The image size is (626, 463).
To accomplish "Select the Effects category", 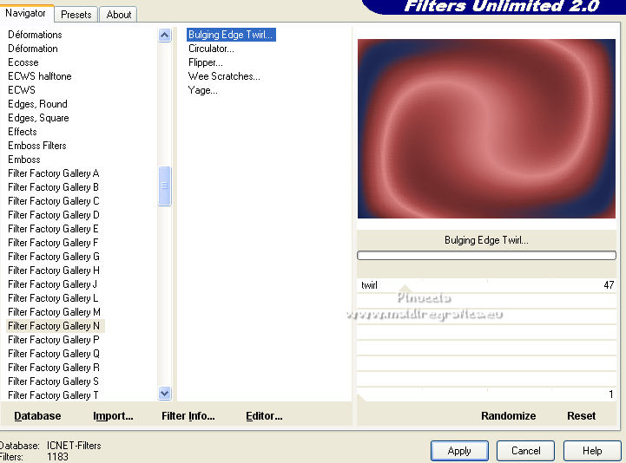I will pos(23,132).
